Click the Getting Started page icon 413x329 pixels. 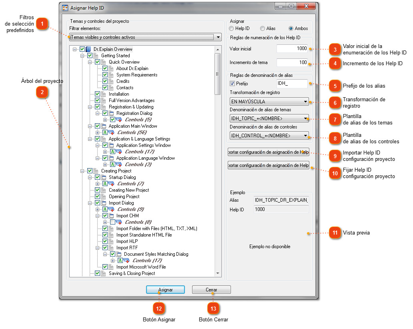96,56
